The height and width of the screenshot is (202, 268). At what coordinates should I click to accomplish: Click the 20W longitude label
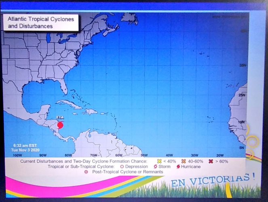[x=219, y=155]
